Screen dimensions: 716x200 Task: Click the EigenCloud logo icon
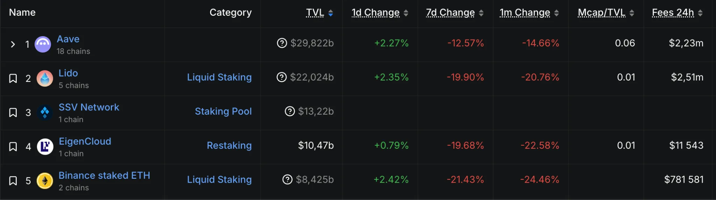click(45, 147)
